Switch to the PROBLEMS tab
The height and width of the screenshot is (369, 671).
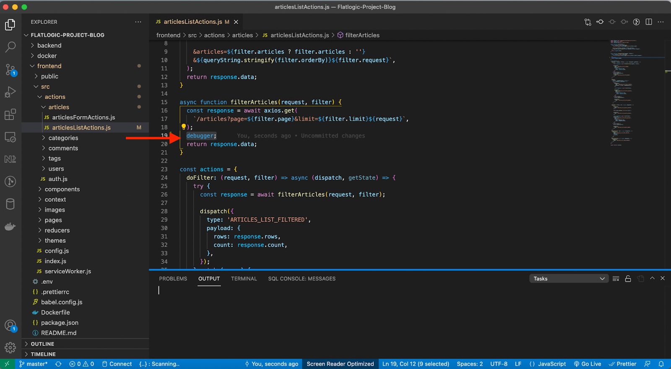pyautogui.click(x=173, y=279)
